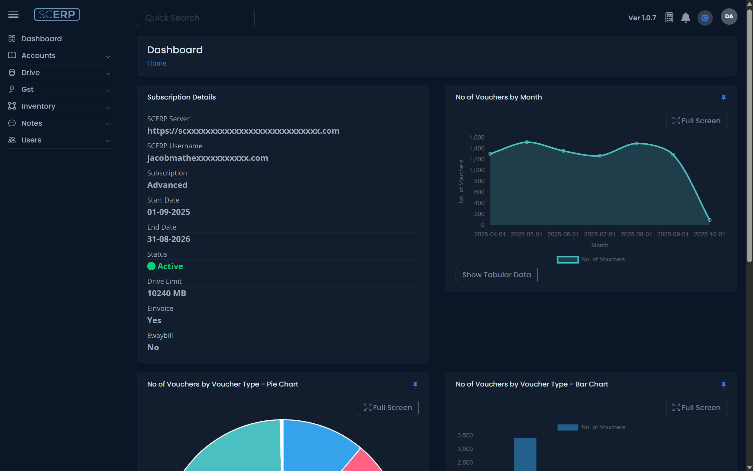753x471 pixels.
Task: Click the Dashboard grid icon in sidebar
Action: point(12,39)
